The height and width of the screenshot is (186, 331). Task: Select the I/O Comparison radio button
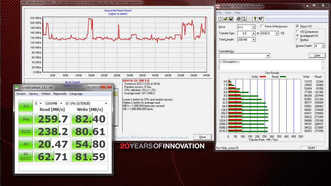(297, 32)
